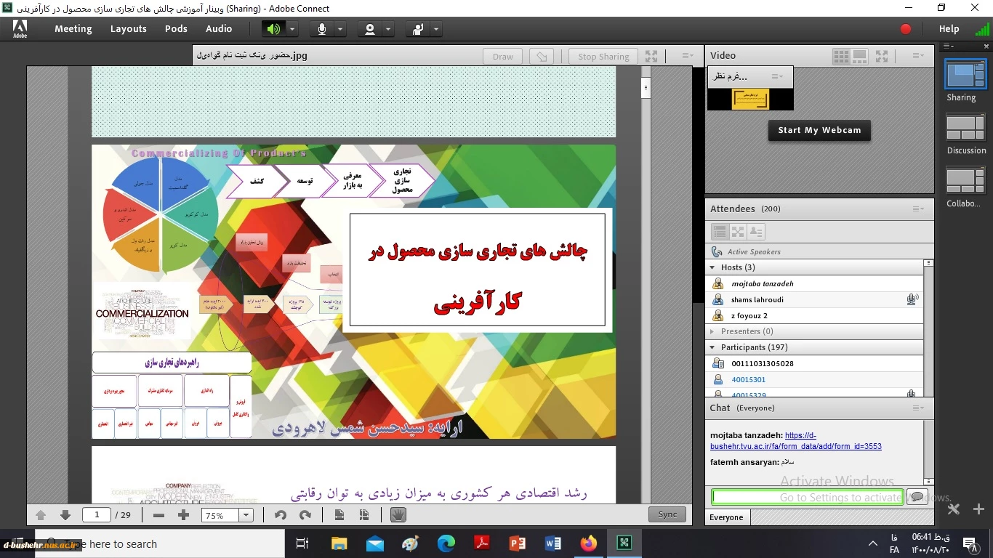Select the Sharing layout thumbnail

tap(965, 74)
